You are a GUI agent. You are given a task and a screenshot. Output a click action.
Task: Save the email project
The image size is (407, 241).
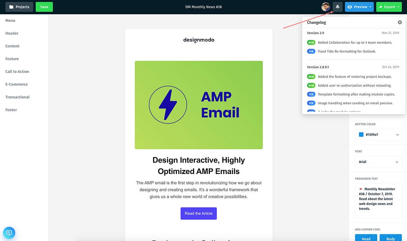tap(44, 7)
